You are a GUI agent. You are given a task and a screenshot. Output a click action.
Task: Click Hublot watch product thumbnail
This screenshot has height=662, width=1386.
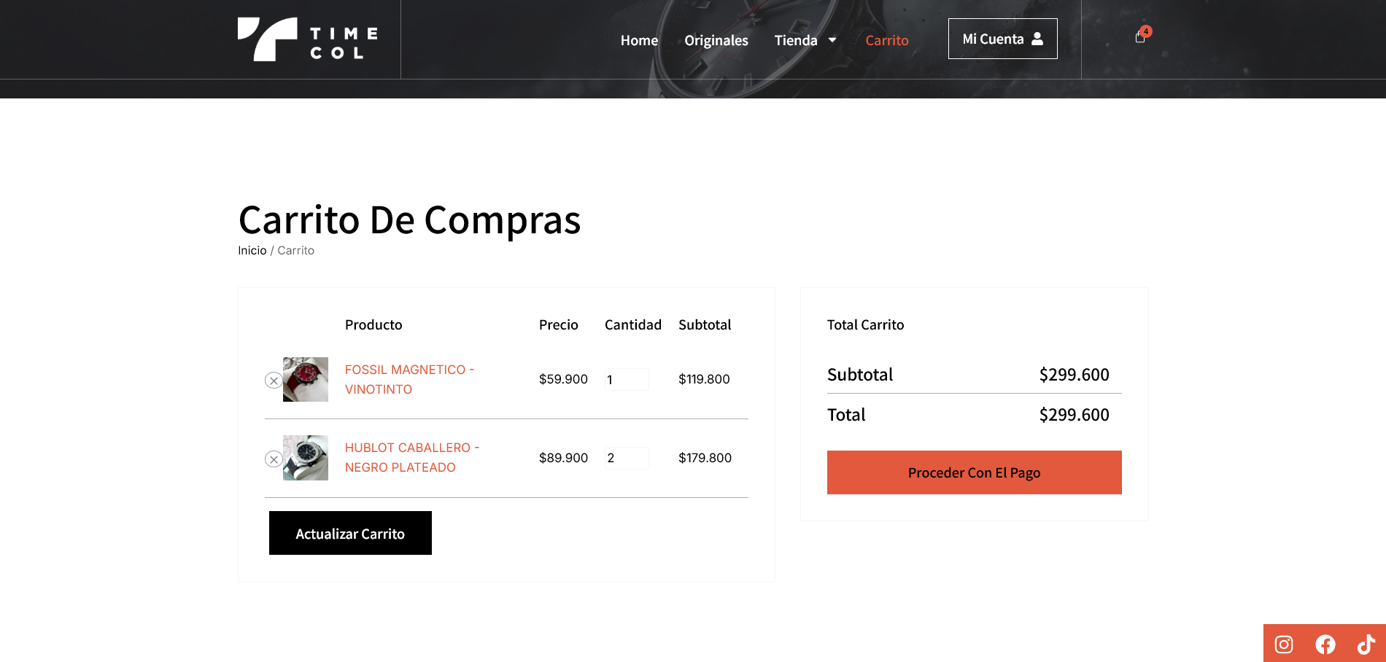coord(306,458)
